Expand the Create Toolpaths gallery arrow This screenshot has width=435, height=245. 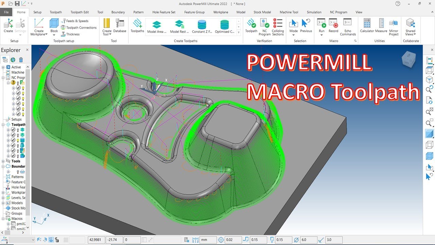[239, 32]
